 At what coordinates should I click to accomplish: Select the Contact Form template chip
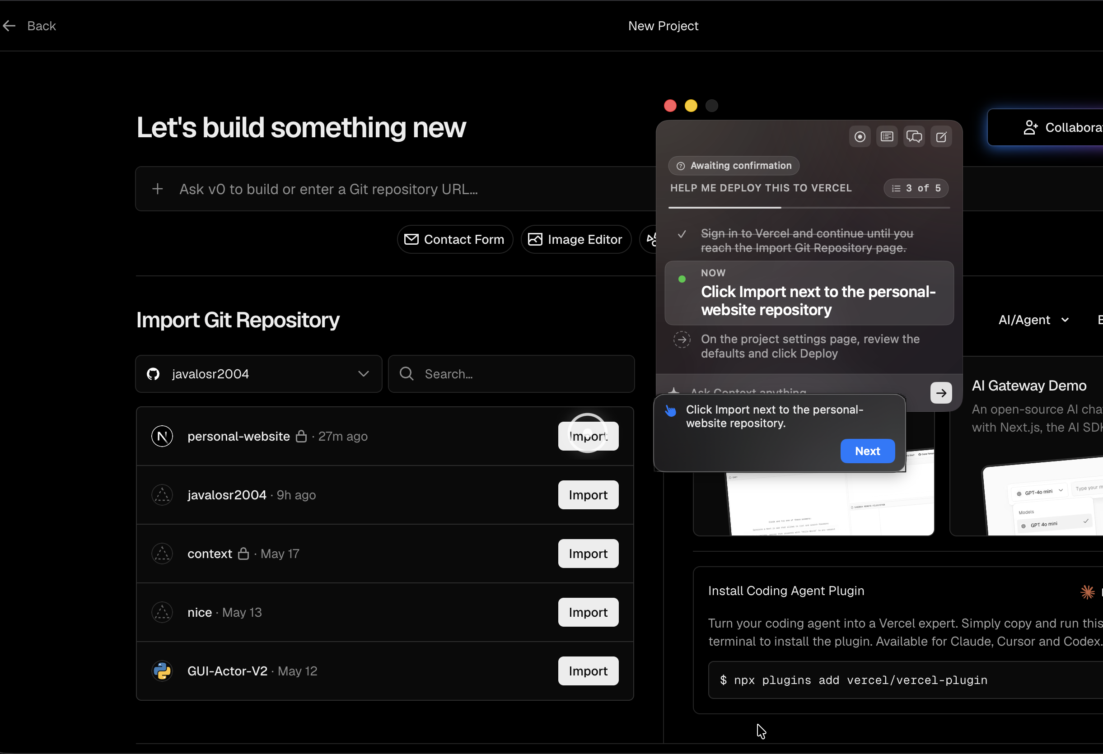[455, 239]
